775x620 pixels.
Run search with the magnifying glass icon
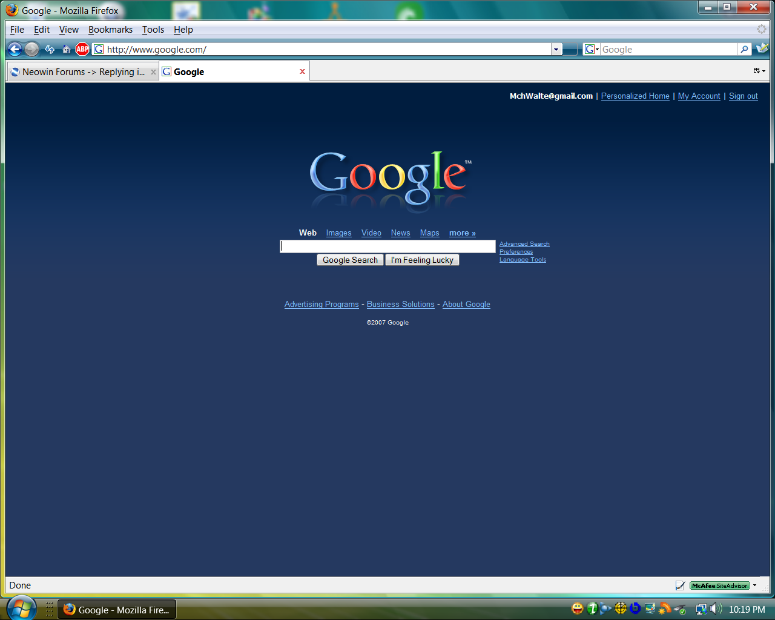pos(745,49)
